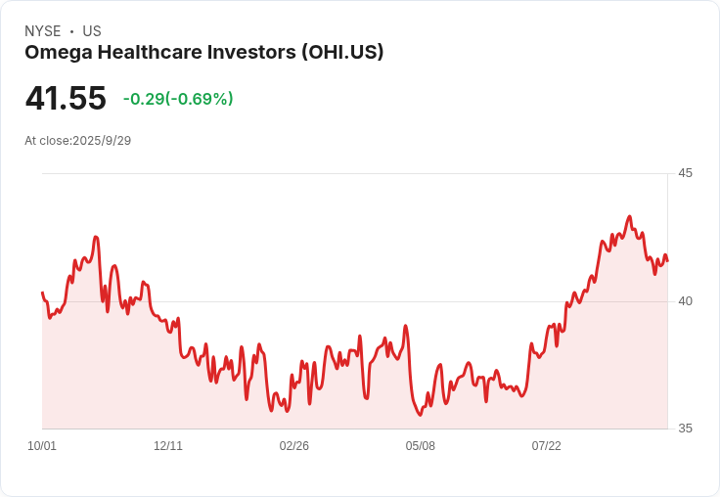This screenshot has width=720, height=497.
Task: Select the 05/08 date on x-axis
Action: tap(421, 446)
